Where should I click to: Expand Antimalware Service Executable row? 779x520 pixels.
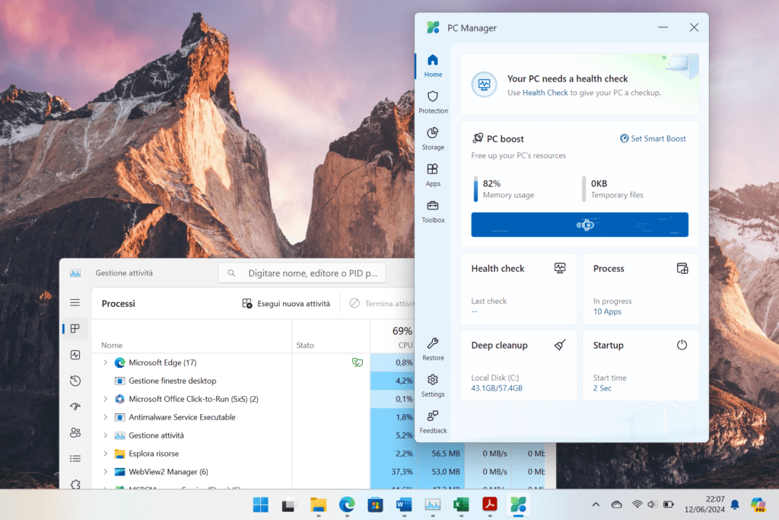pyautogui.click(x=105, y=417)
